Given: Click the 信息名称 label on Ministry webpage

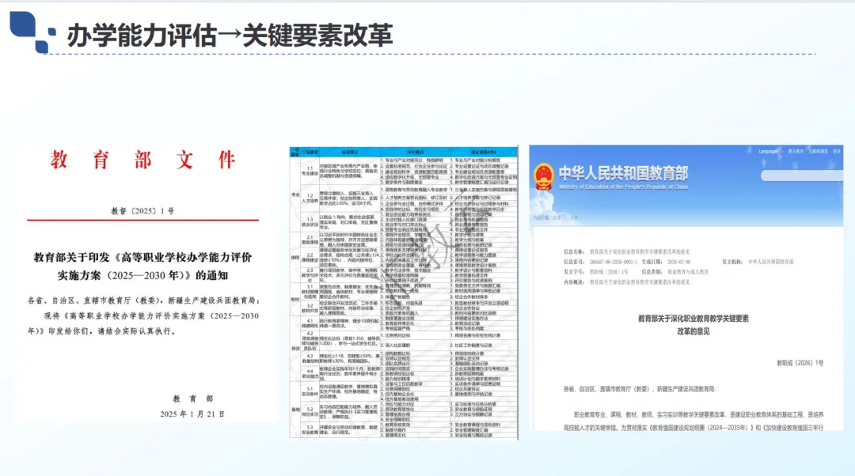Looking at the screenshot, I should 574,251.
